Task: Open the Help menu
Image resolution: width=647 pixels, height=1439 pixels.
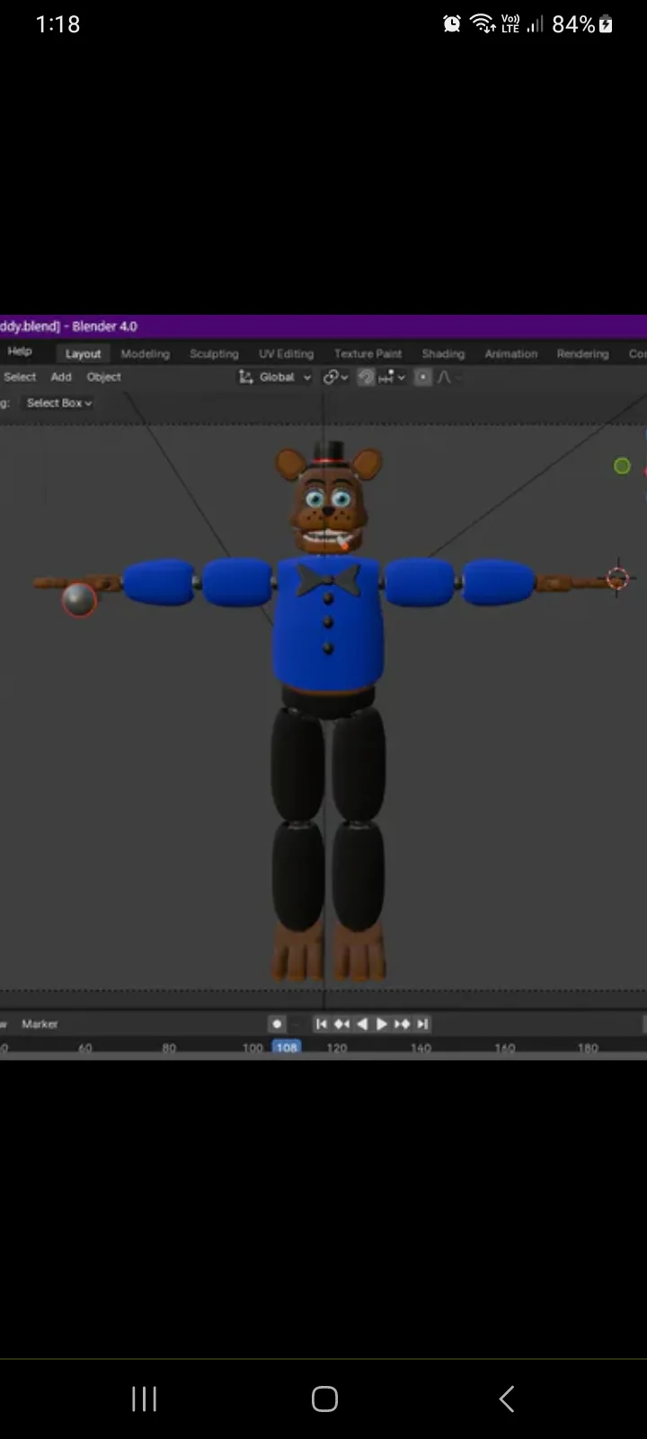Action: pos(20,352)
